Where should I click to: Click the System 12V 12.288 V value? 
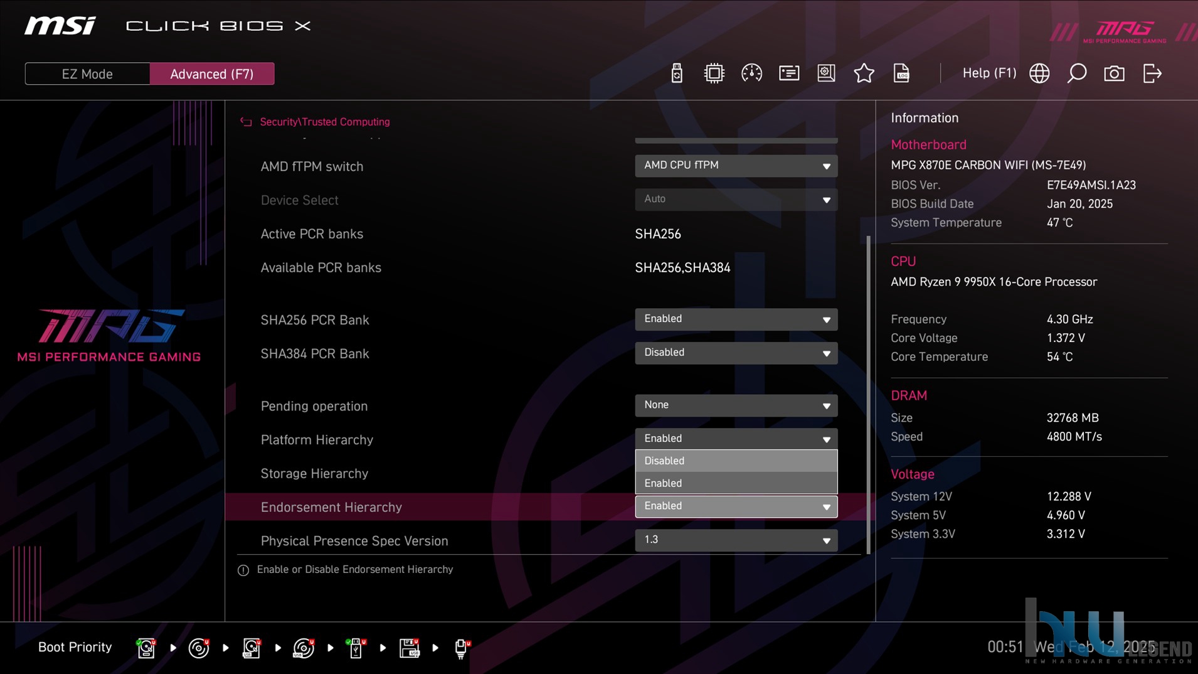(1069, 496)
